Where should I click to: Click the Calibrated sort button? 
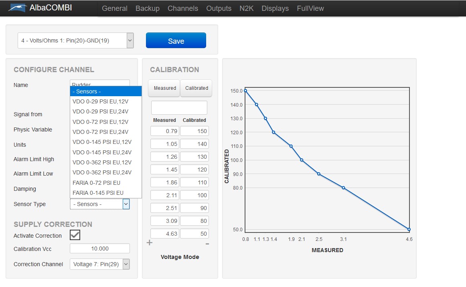[x=197, y=88]
